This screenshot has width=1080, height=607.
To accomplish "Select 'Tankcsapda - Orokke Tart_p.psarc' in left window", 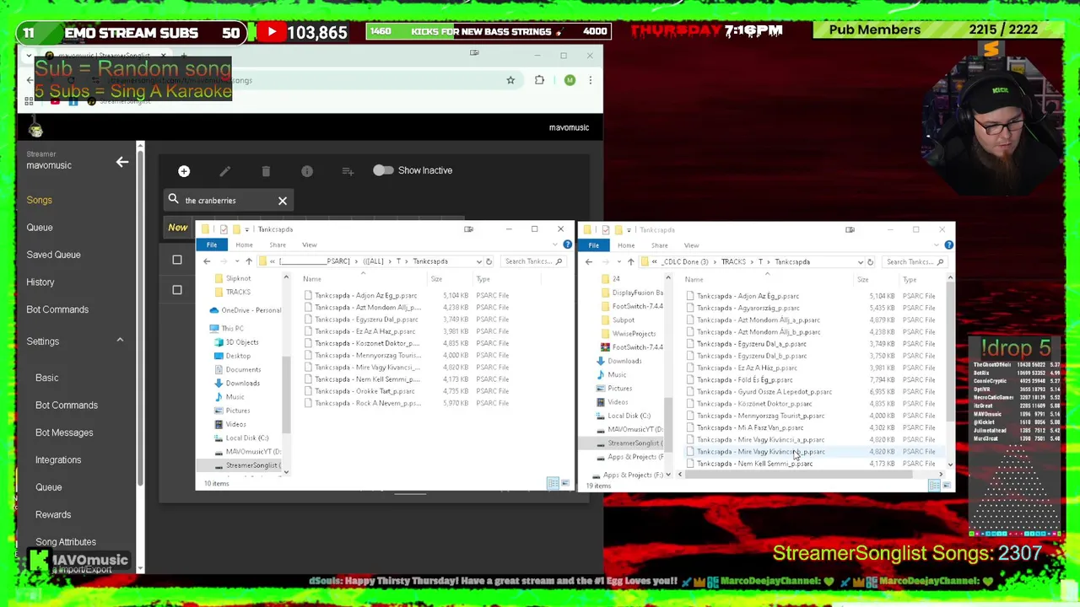I will coord(359,391).
